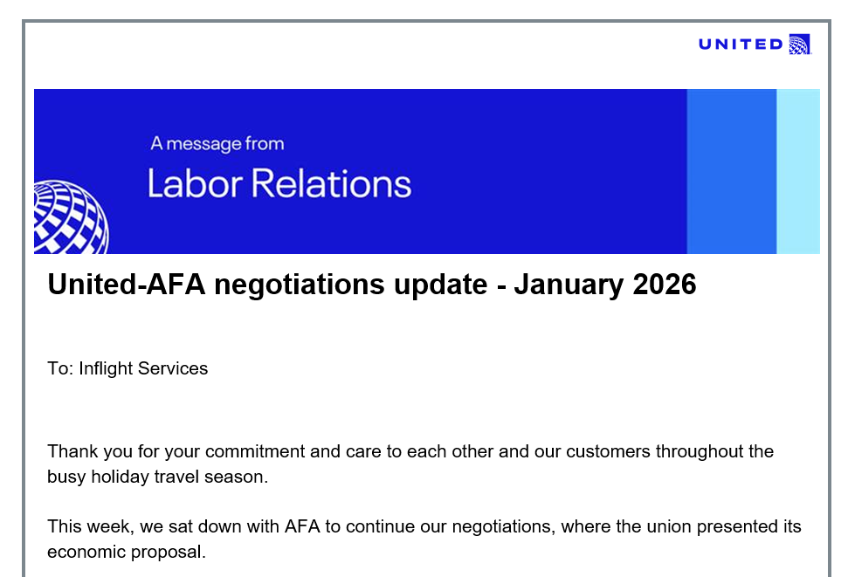Click the UNITED wordmark logo
848x577 pixels.
click(x=741, y=45)
